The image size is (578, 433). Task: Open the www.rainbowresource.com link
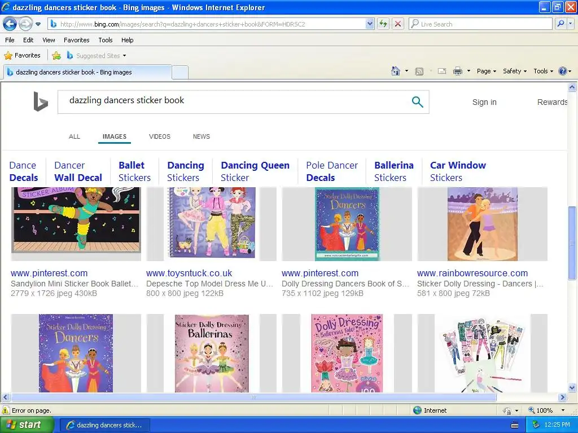472,273
